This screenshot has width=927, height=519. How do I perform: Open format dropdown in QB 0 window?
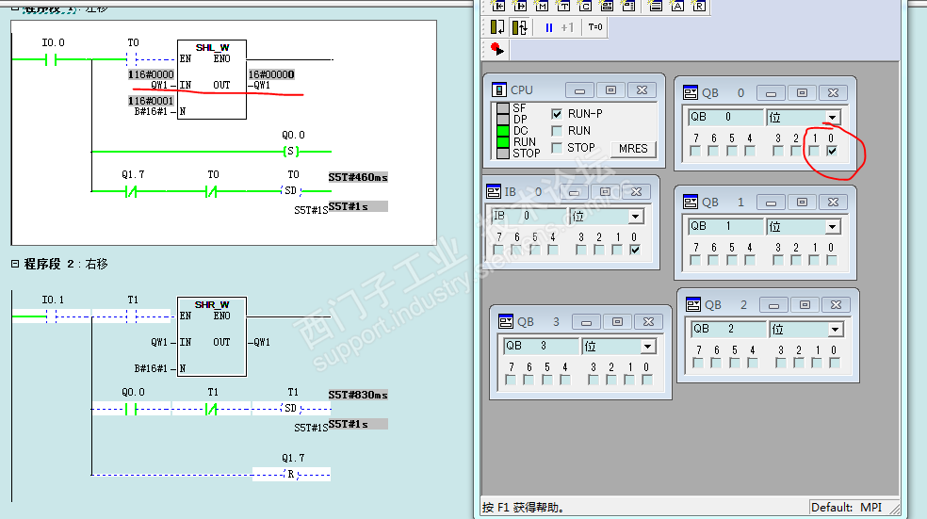[x=833, y=117]
